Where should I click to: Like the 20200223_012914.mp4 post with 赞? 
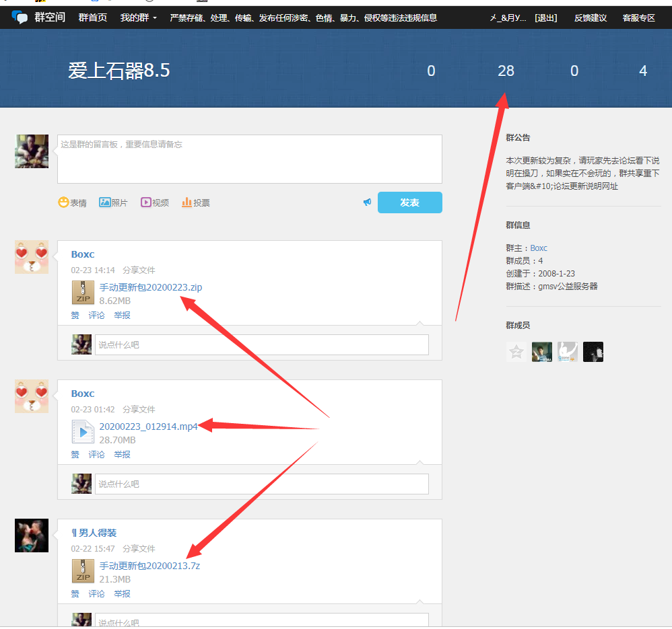coord(75,455)
